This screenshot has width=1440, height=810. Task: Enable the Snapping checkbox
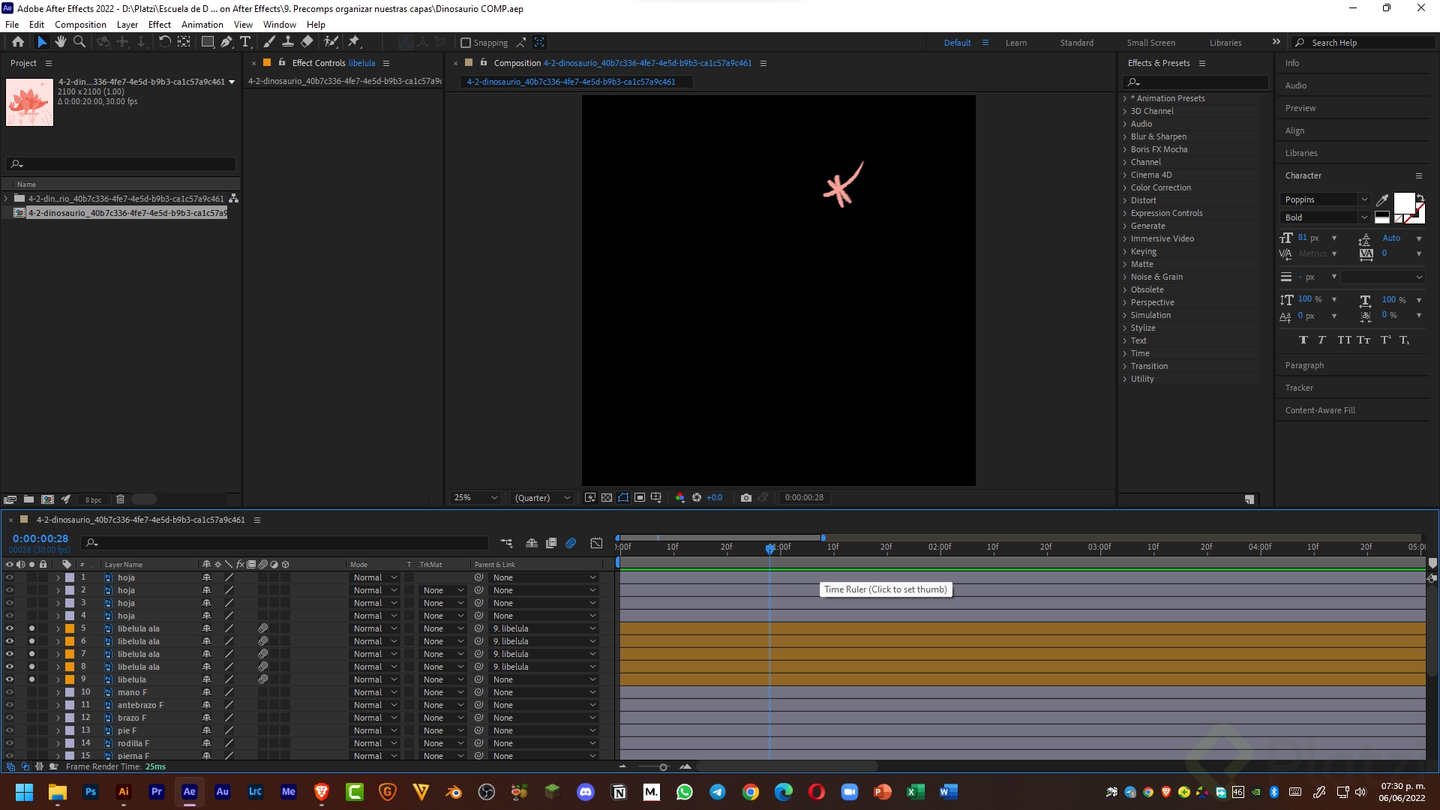tap(465, 43)
